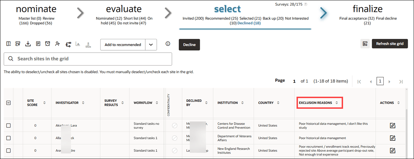
Task: Open the Master list (0) link
Action: [30, 18]
